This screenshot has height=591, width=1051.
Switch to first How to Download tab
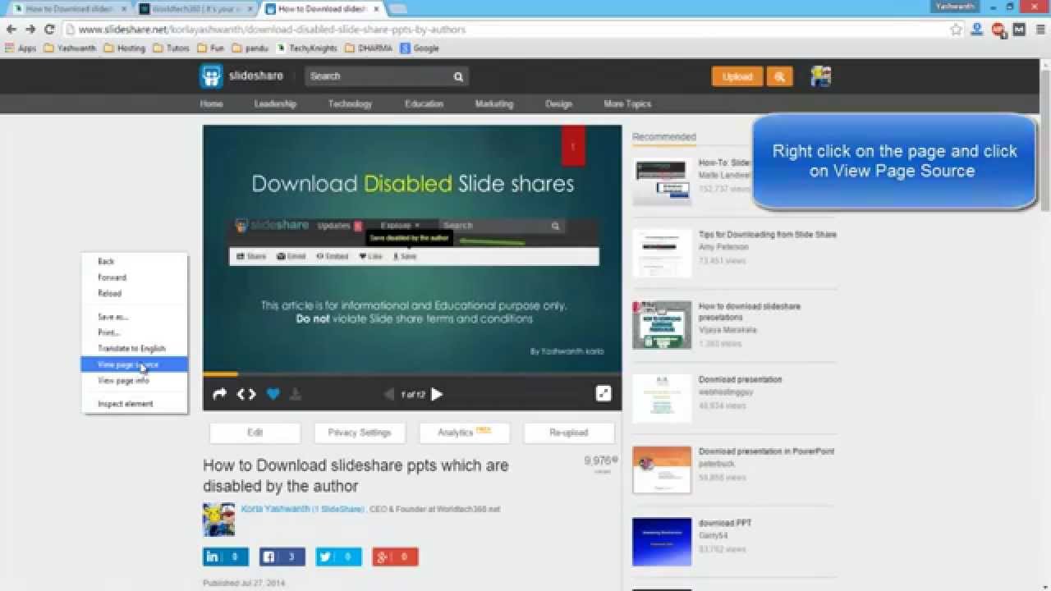[70, 9]
